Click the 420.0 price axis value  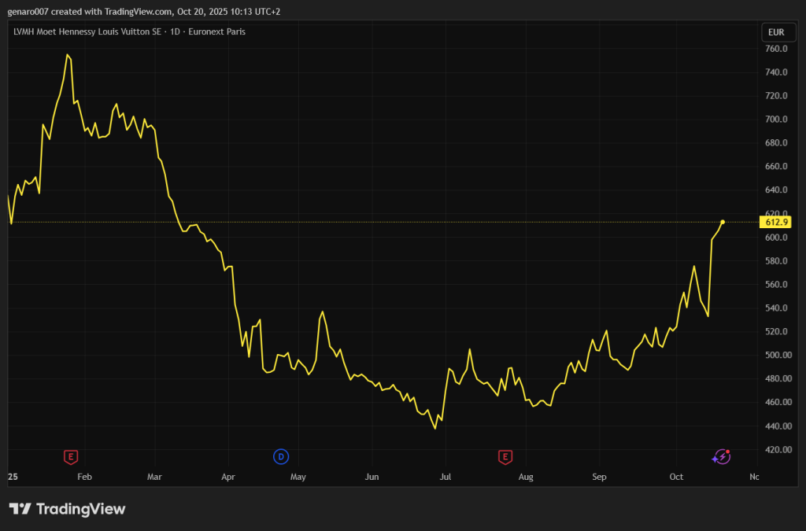[776, 450]
